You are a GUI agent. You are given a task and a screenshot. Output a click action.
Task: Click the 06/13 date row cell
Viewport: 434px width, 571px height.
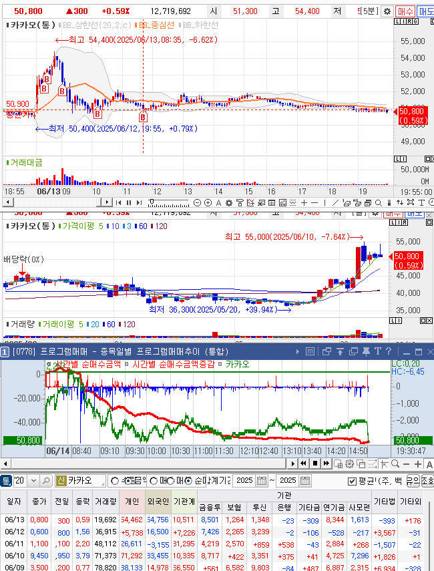coord(15,520)
